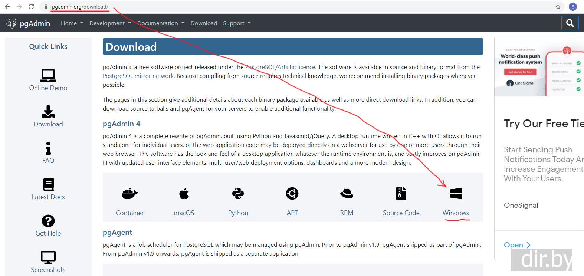Click the Get Help question mark icon
Screen dimensions: 584x276
click(x=48, y=221)
